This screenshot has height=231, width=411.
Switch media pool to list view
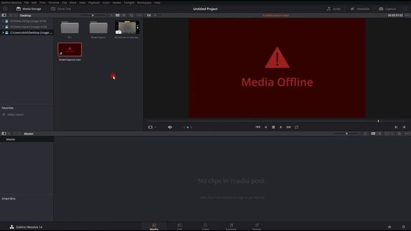(x=380, y=134)
